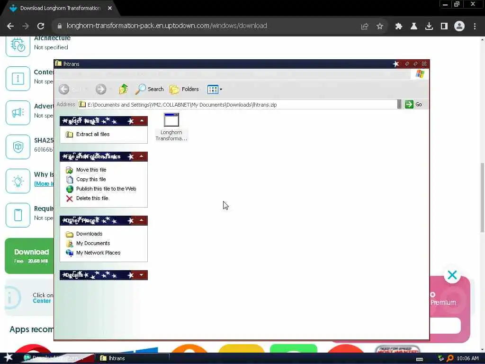Screen dimensions: 485x364
Task: Expand the Details panel
Action: tap(142, 275)
